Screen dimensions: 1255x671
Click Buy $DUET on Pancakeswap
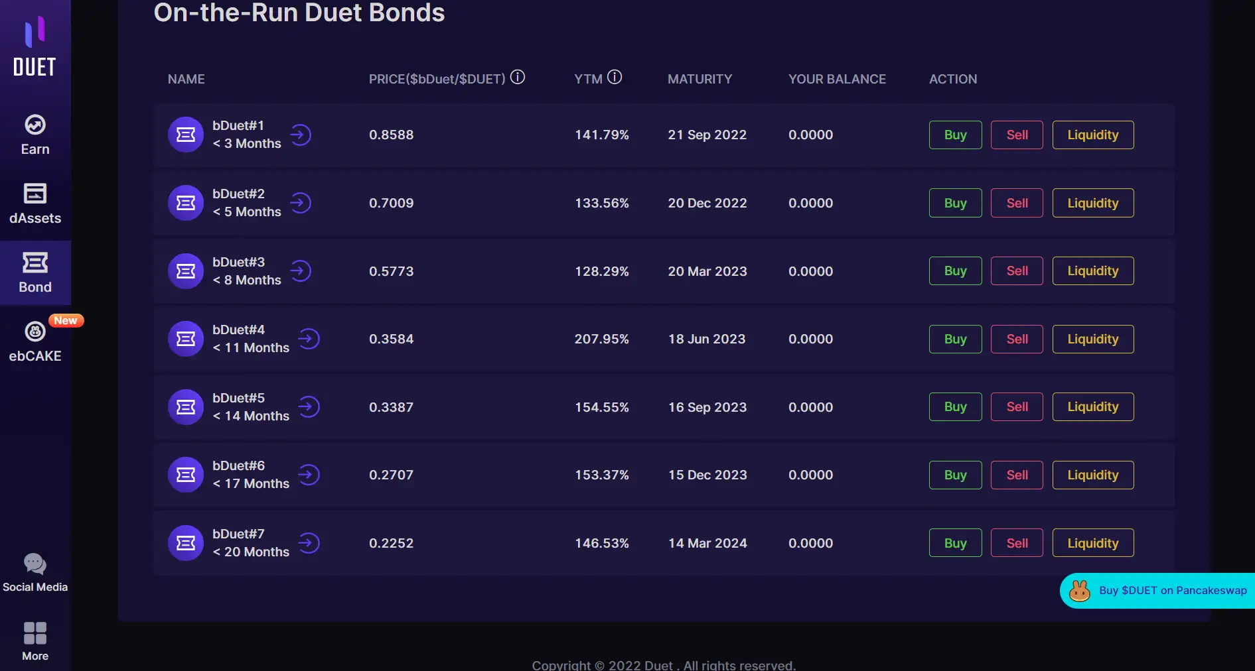point(1159,590)
